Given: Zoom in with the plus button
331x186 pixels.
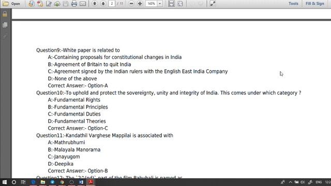Looking at the screenshot, I should pos(140,4).
